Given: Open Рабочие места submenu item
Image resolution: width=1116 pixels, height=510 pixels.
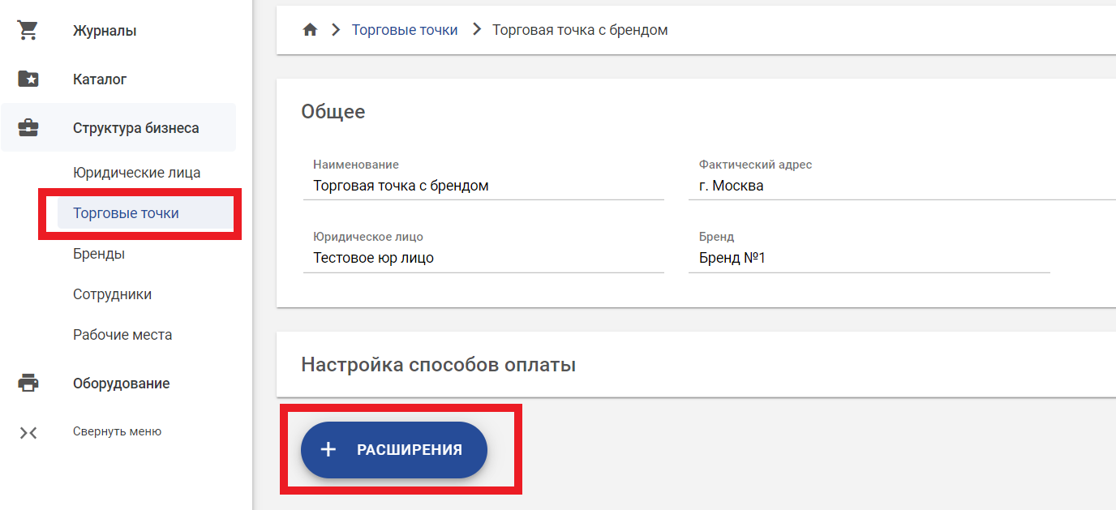Looking at the screenshot, I should [122, 335].
